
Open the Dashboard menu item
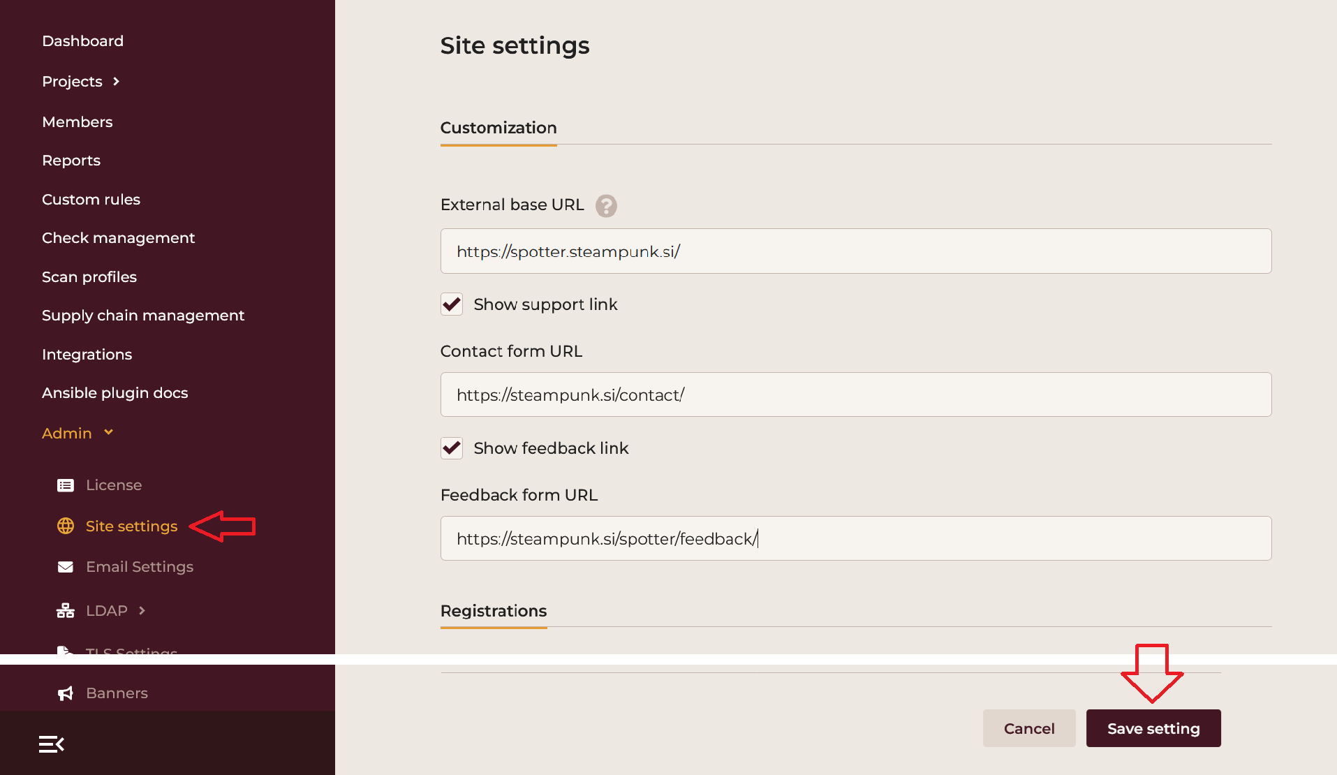pos(82,41)
